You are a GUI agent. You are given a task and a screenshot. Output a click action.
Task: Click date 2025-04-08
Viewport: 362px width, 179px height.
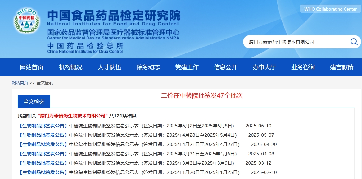261,154
